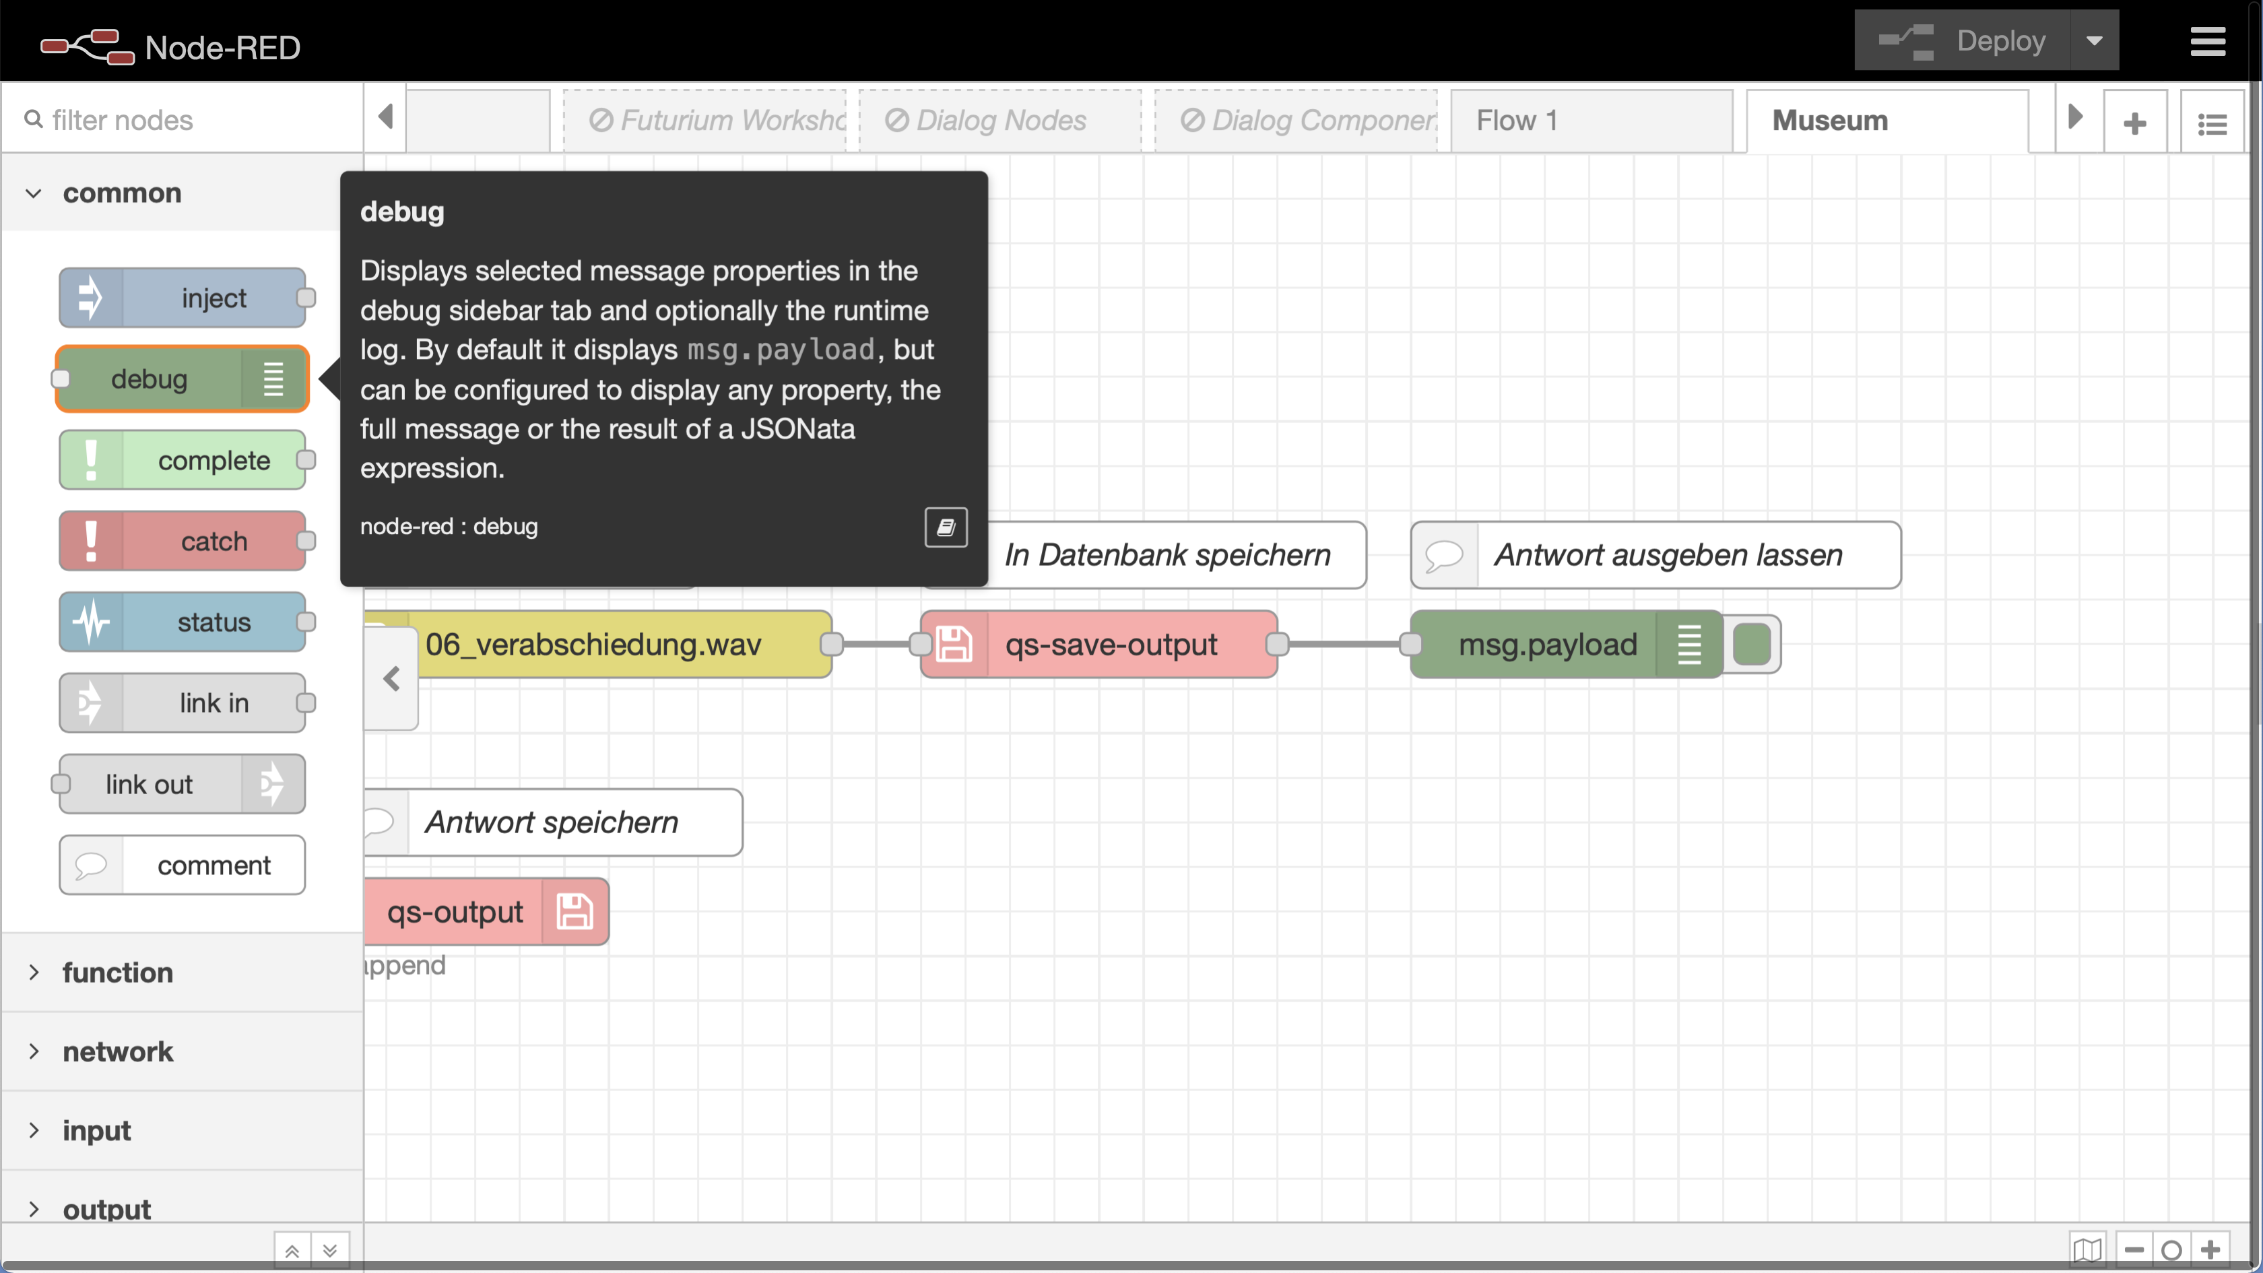
Task: Click the output port of qs-save-output
Action: pos(1278,644)
